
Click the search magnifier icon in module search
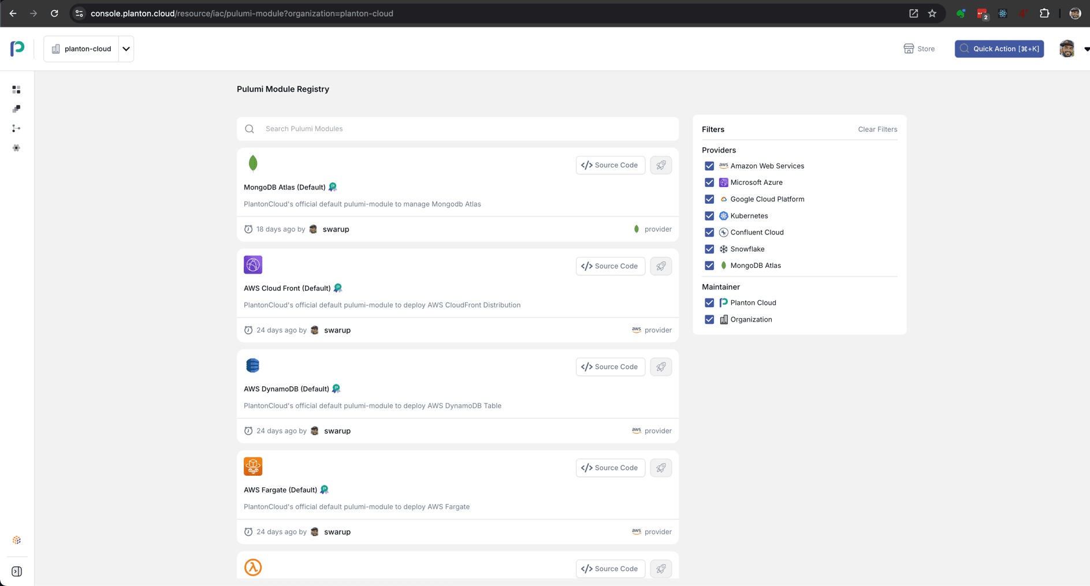pyautogui.click(x=250, y=129)
